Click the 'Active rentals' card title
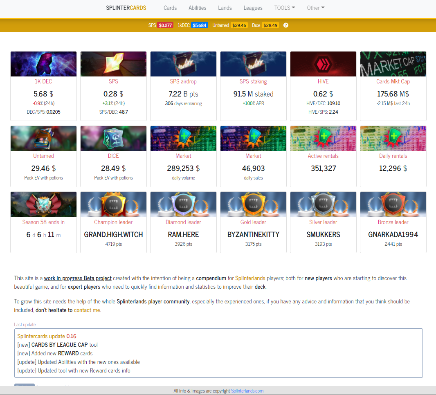The height and width of the screenshot is (395, 436). [323, 156]
